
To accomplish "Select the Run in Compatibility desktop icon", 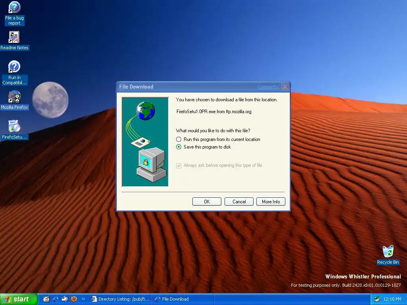I will pos(14,73).
